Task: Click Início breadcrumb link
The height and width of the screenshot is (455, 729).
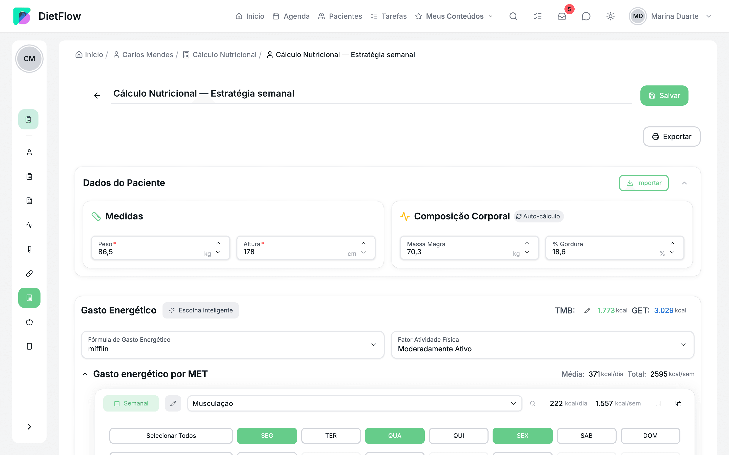Action: point(89,54)
